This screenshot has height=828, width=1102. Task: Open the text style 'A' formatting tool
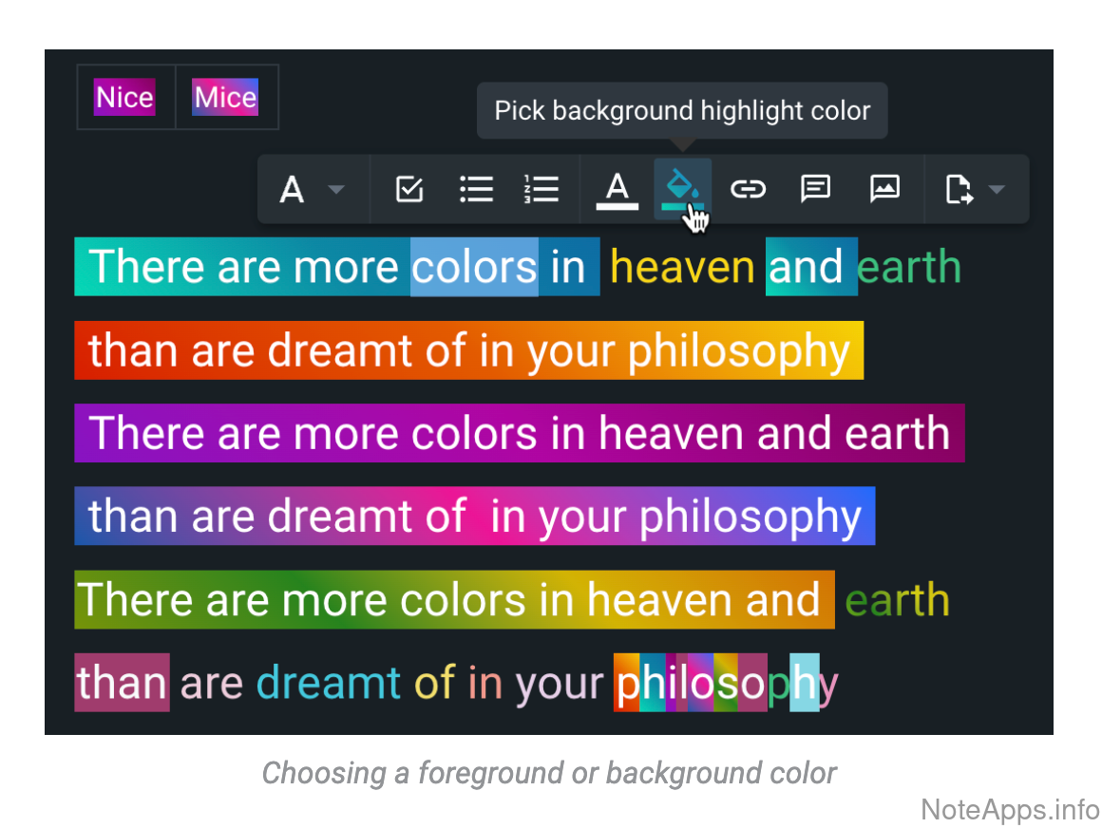tap(292, 190)
